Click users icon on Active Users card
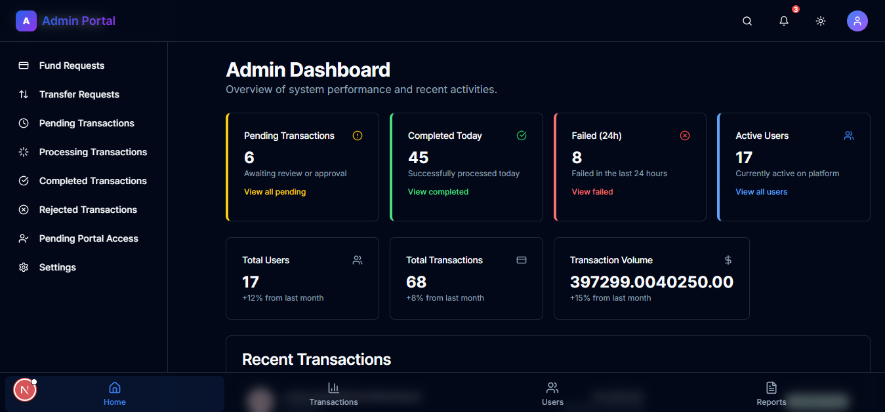 (849, 136)
